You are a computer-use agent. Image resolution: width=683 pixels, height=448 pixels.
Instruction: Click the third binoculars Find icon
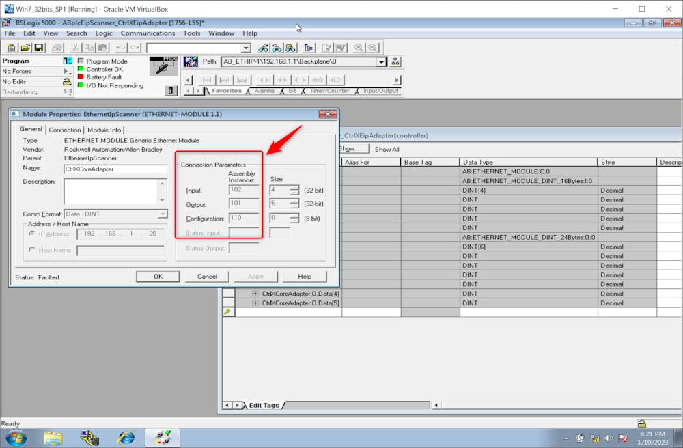pos(290,48)
